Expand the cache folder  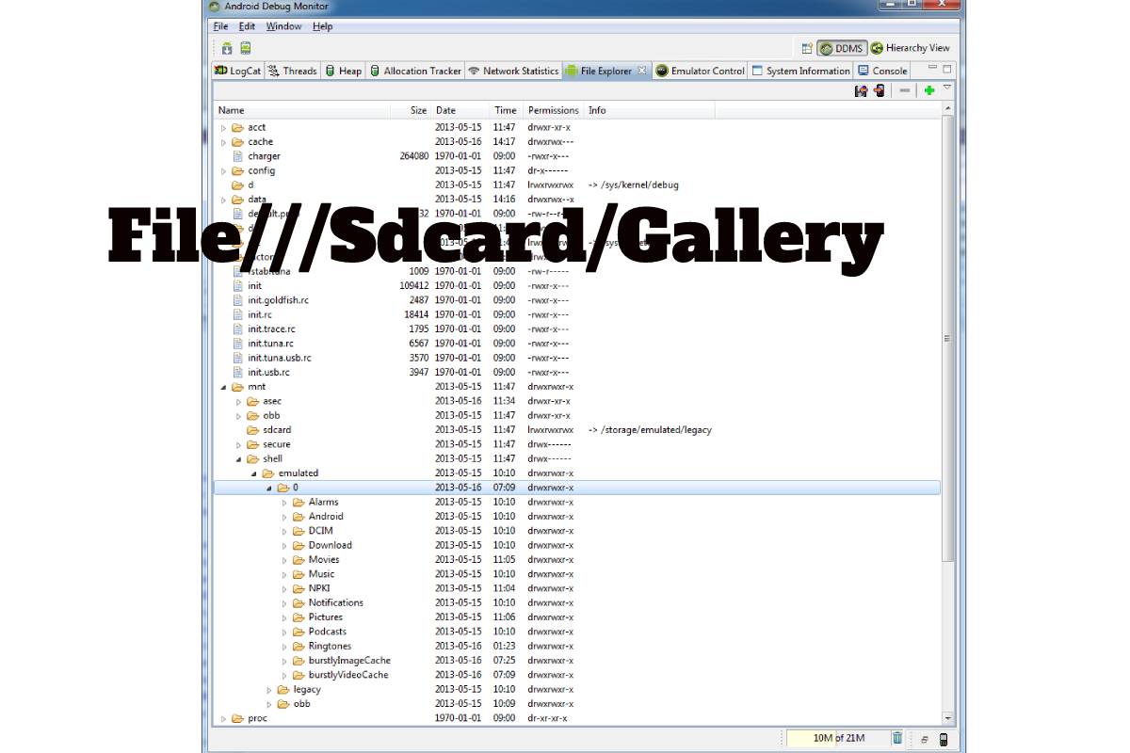[x=224, y=142]
